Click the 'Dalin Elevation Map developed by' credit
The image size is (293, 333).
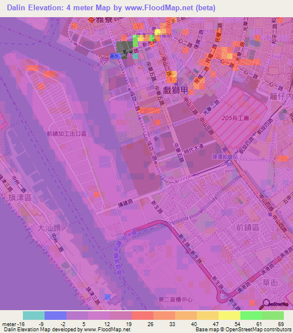tap(43, 330)
